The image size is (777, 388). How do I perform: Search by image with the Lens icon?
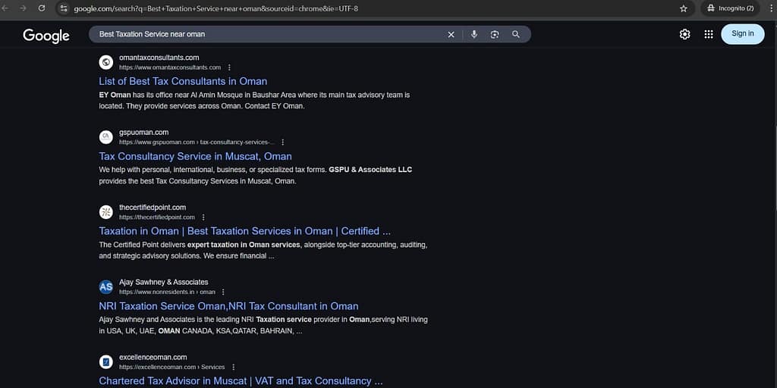pyautogui.click(x=495, y=34)
